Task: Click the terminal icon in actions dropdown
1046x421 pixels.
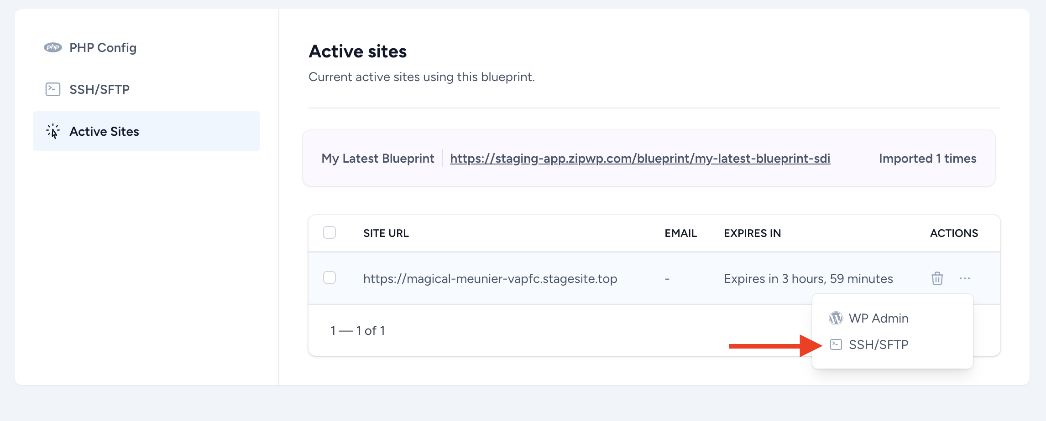Action: tap(836, 344)
